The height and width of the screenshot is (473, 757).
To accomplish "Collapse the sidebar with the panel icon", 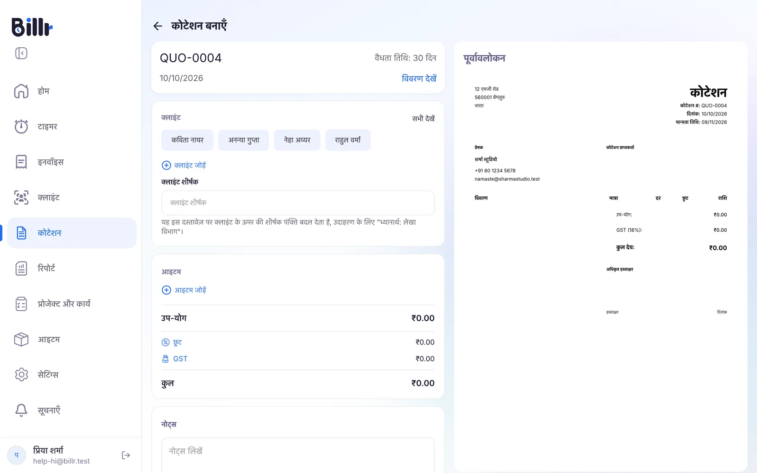I will 21,53.
